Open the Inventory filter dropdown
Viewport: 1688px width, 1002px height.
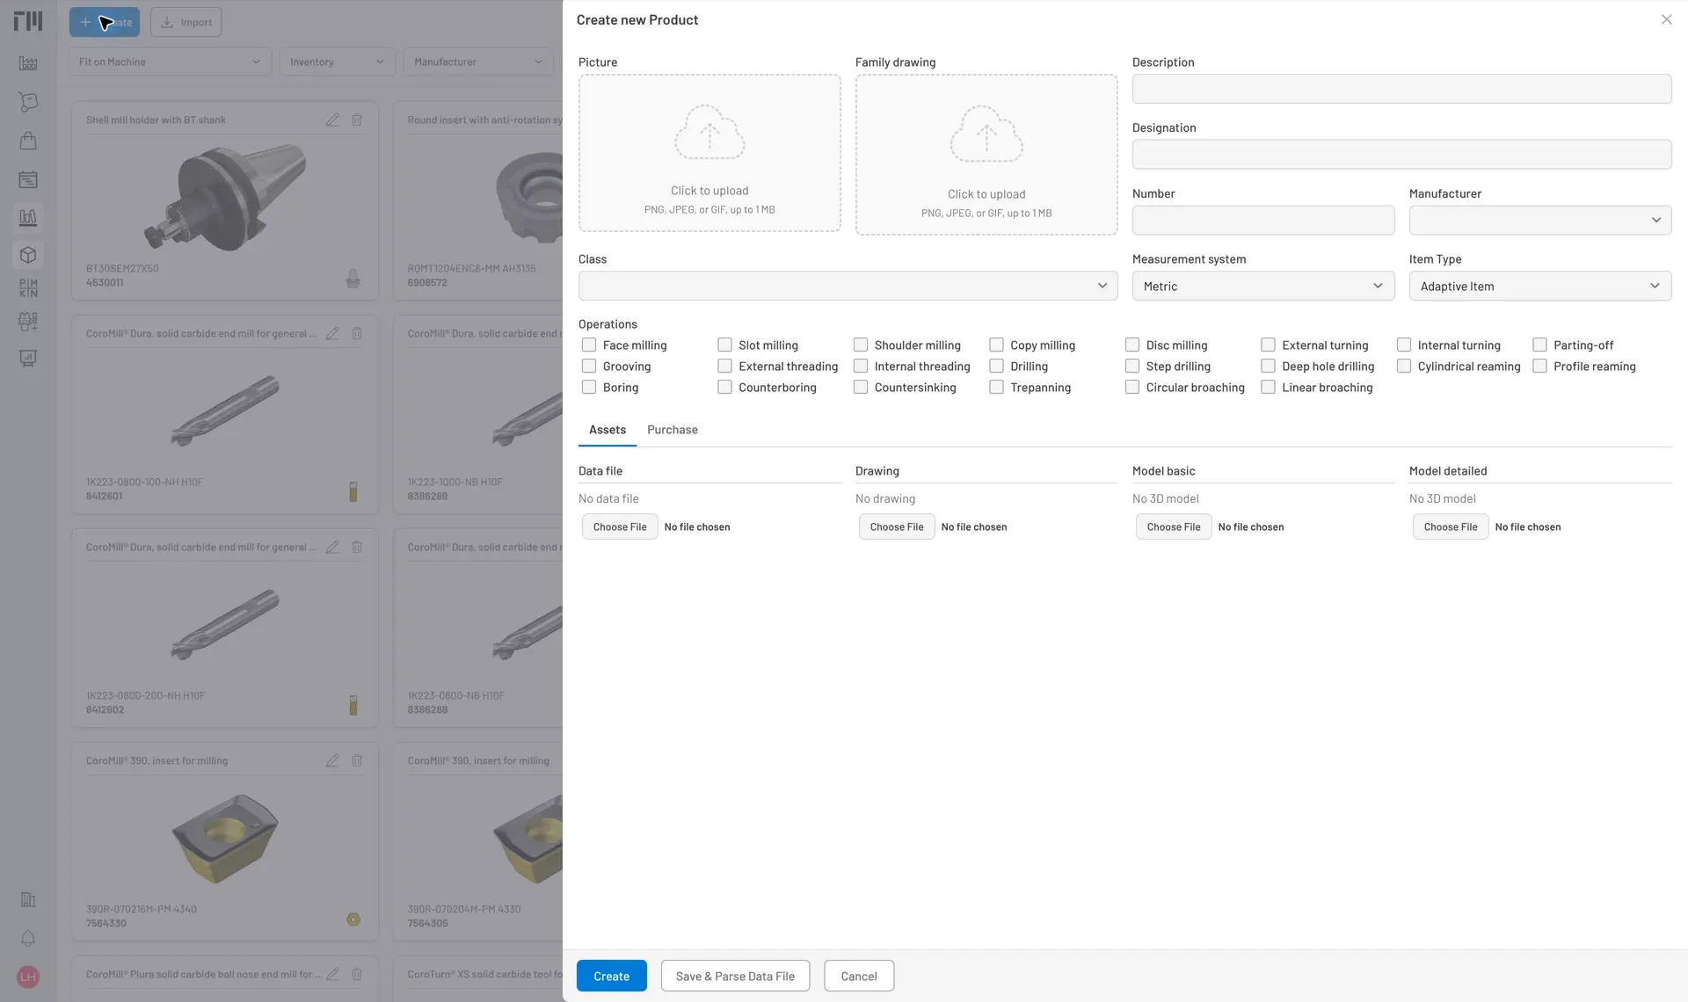coord(338,62)
